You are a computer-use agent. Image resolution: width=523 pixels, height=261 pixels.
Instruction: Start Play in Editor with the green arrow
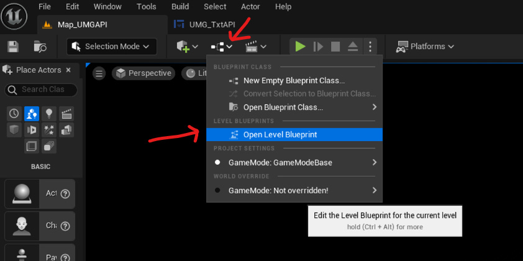300,47
